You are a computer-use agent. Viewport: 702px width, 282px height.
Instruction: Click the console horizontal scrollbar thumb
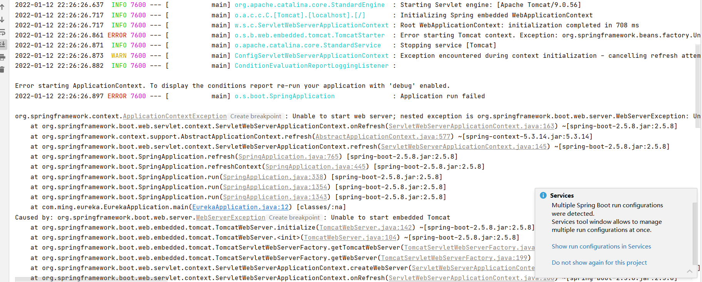(x=91, y=279)
